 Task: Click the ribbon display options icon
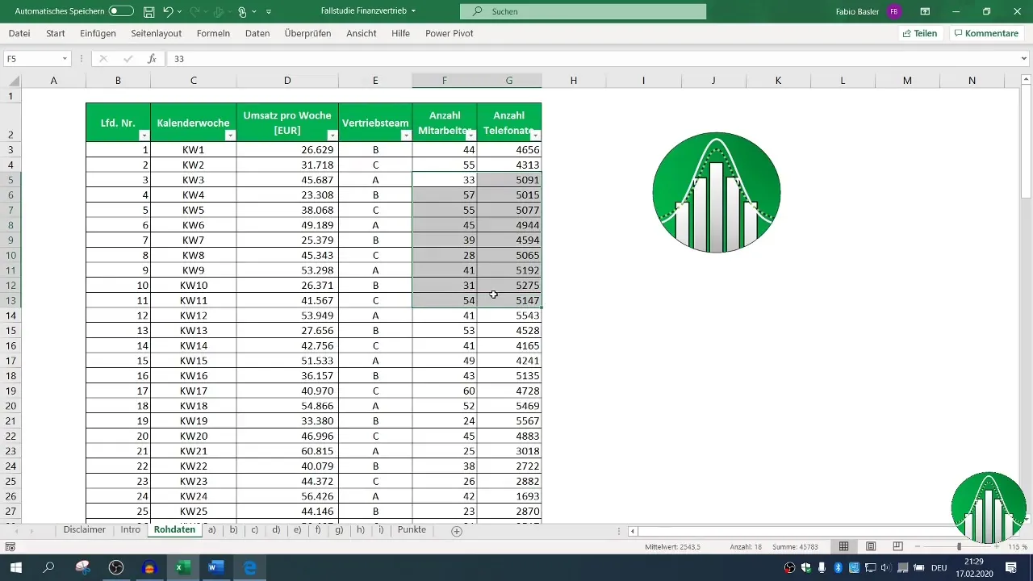[x=925, y=11]
